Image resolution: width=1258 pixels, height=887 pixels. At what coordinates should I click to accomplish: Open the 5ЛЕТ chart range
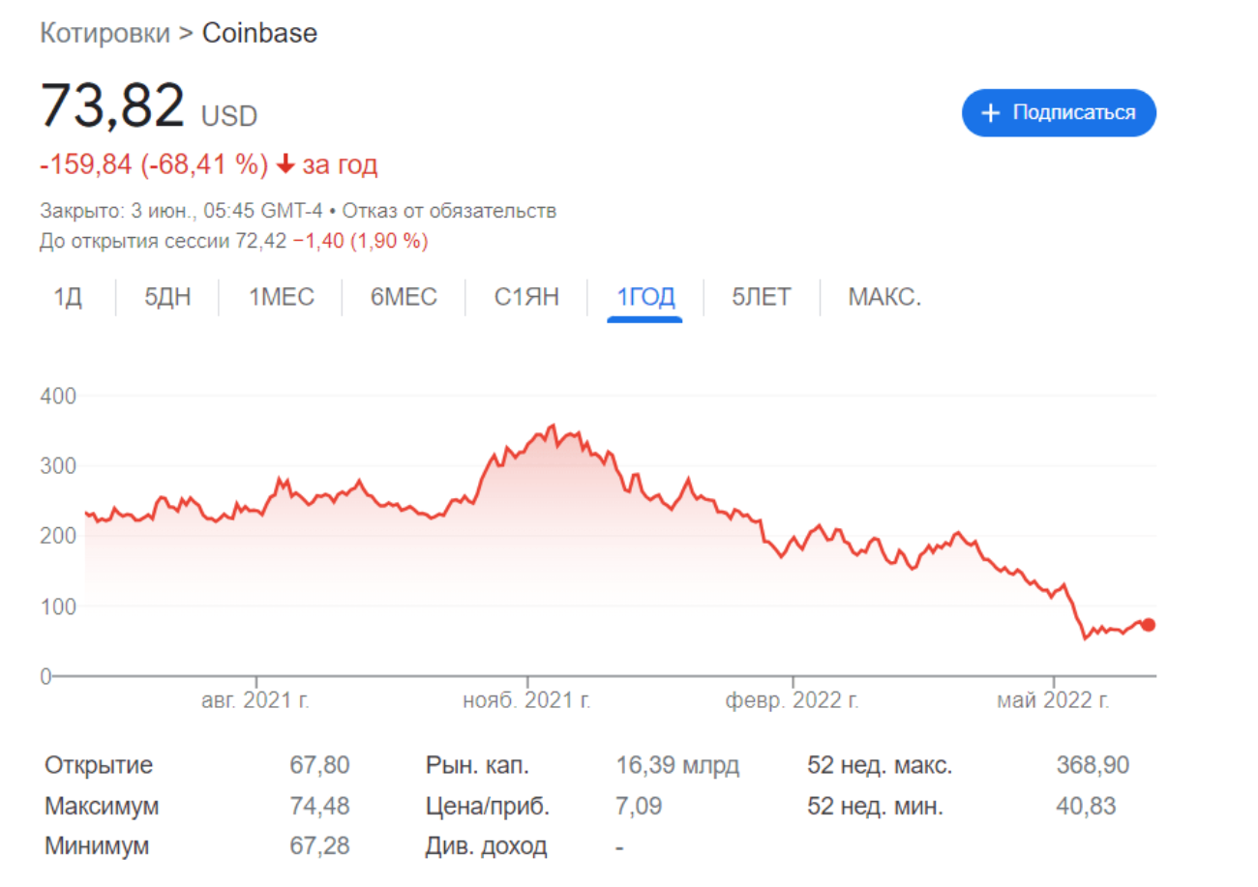click(x=761, y=297)
